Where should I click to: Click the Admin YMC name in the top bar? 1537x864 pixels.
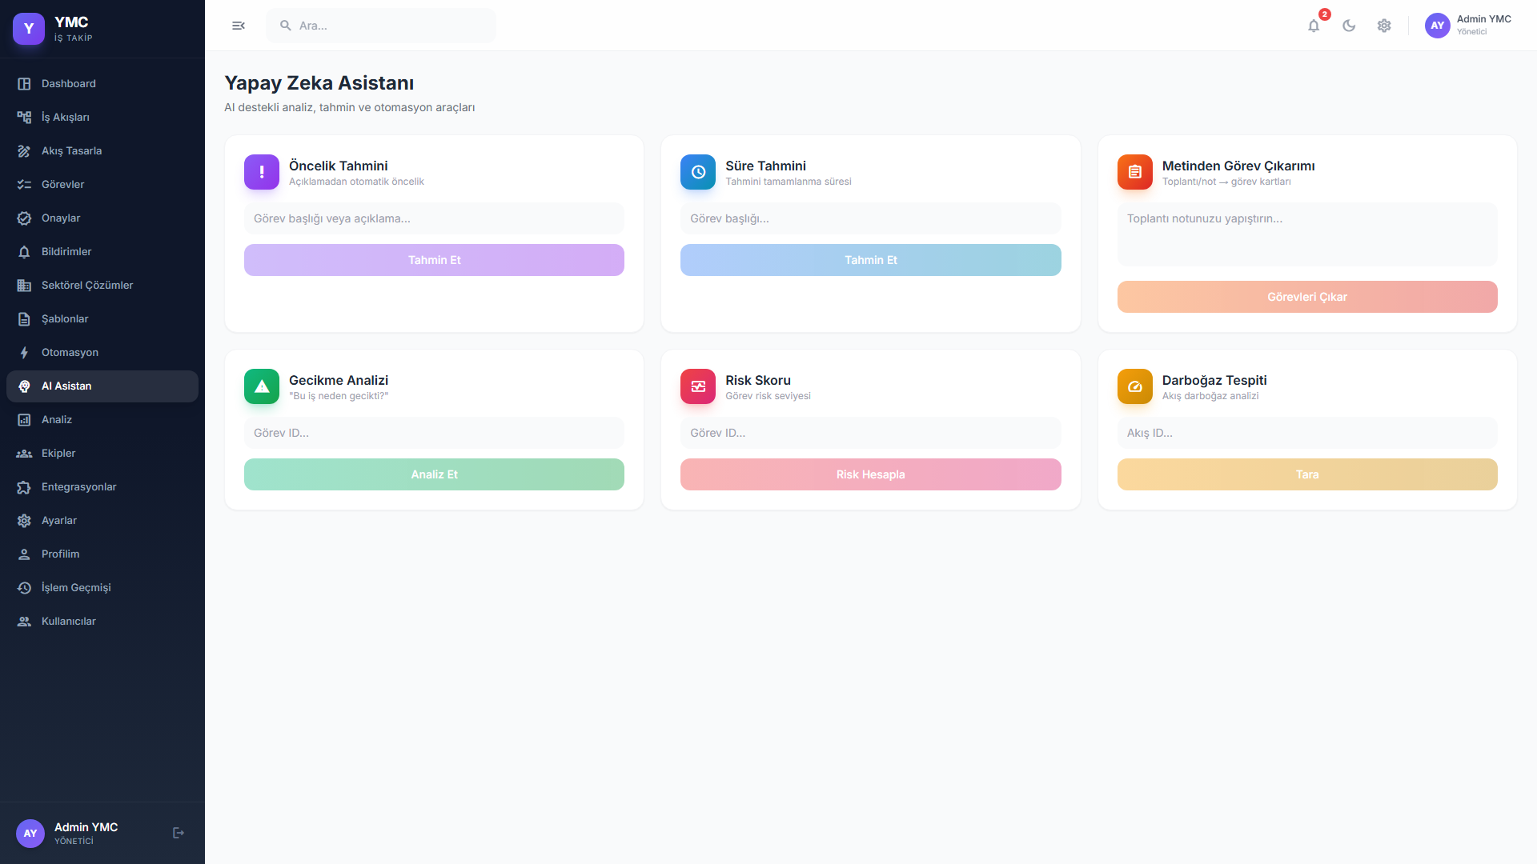[x=1483, y=19]
